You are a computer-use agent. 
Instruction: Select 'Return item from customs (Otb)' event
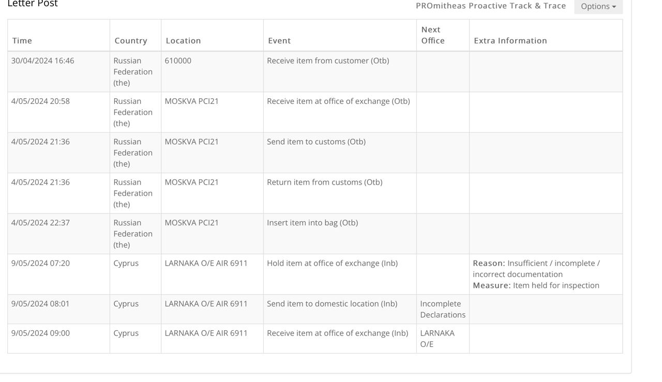(x=325, y=182)
